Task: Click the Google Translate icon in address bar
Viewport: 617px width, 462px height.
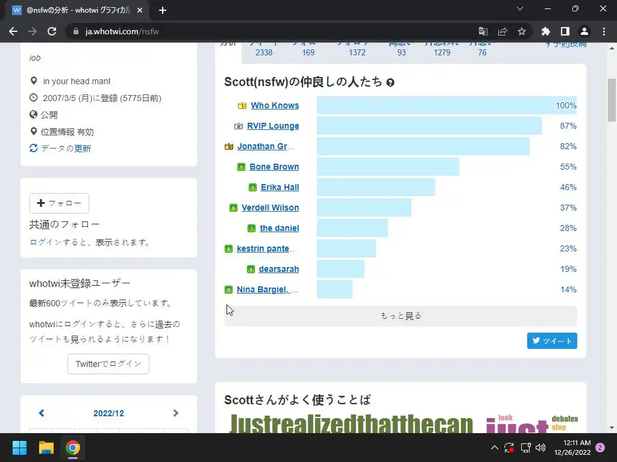Action: 483,31
